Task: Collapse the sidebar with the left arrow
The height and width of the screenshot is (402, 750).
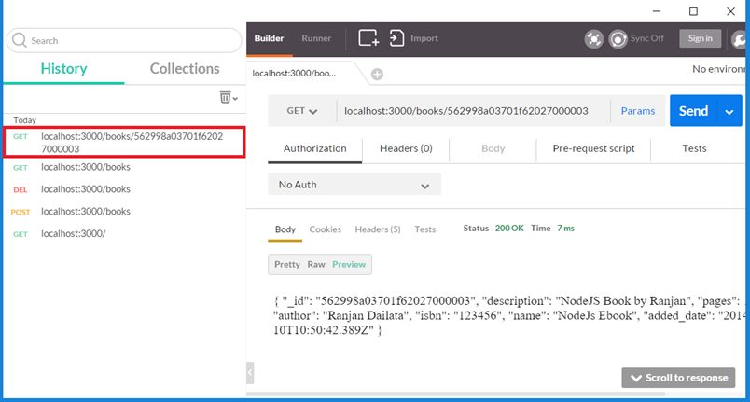Action: (250, 372)
